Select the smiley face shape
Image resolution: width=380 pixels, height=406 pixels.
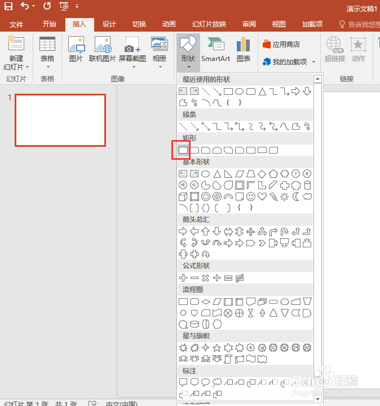[251, 197]
